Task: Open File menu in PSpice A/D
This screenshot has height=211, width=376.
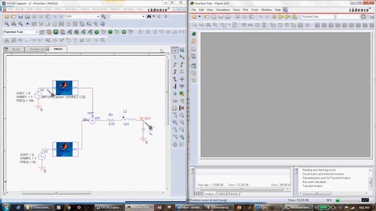Action: [193, 10]
